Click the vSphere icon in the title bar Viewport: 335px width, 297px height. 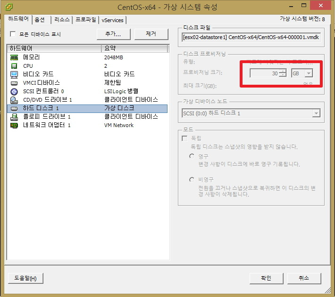[x=9, y=7]
